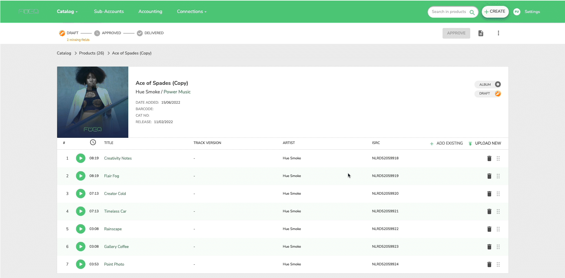This screenshot has width=565, height=278.
Task: Go to Accounting
Action: (150, 11)
